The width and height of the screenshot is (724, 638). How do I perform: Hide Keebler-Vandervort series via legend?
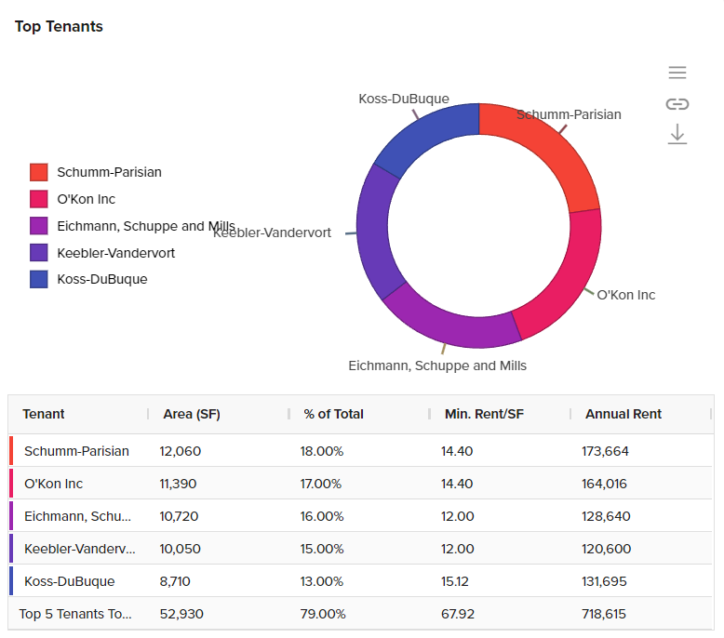[115, 253]
